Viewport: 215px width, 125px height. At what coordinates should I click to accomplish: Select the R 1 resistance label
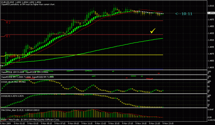(x=8, y=36)
